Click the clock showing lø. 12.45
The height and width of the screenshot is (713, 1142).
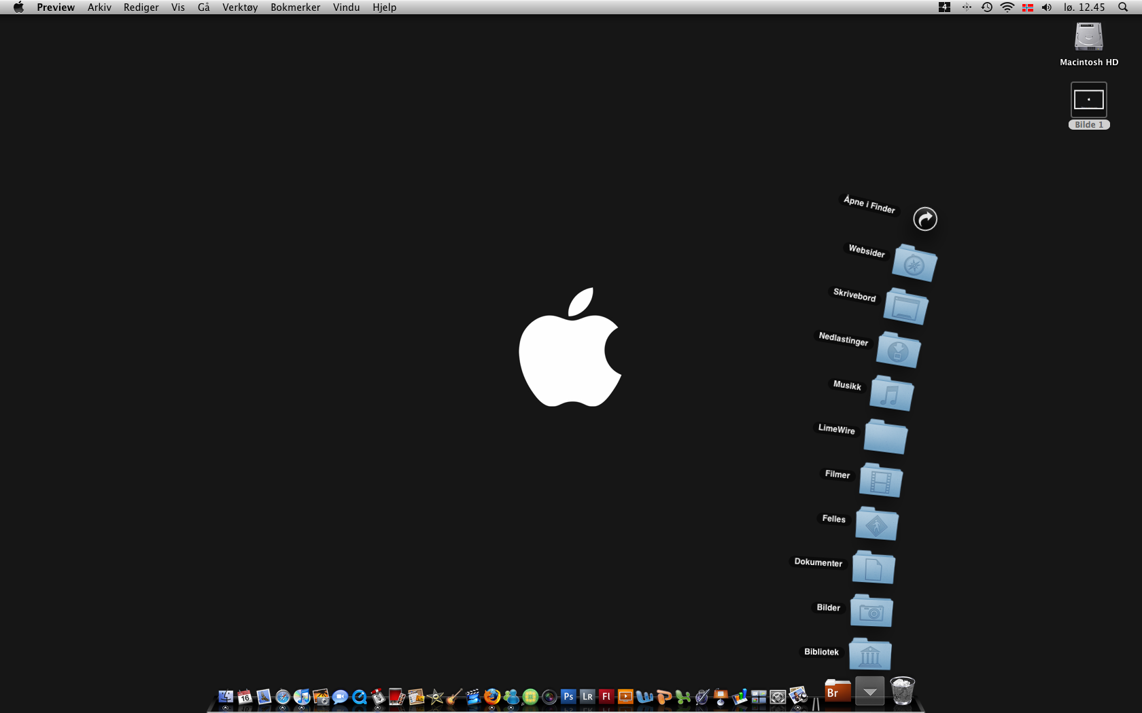(1084, 7)
